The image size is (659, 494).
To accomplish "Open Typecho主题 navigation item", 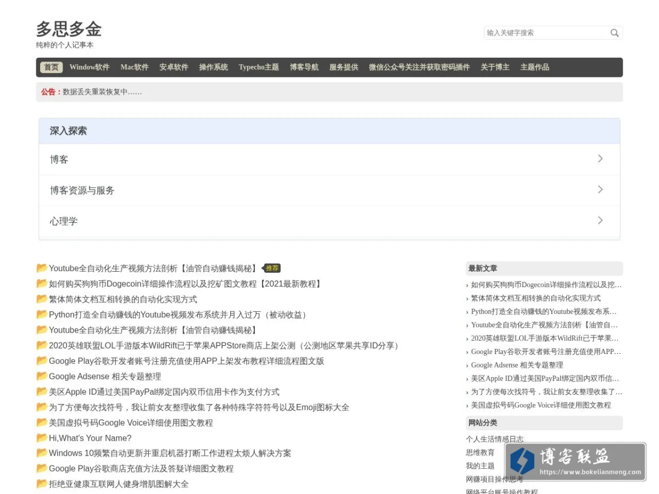I will tap(259, 67).
